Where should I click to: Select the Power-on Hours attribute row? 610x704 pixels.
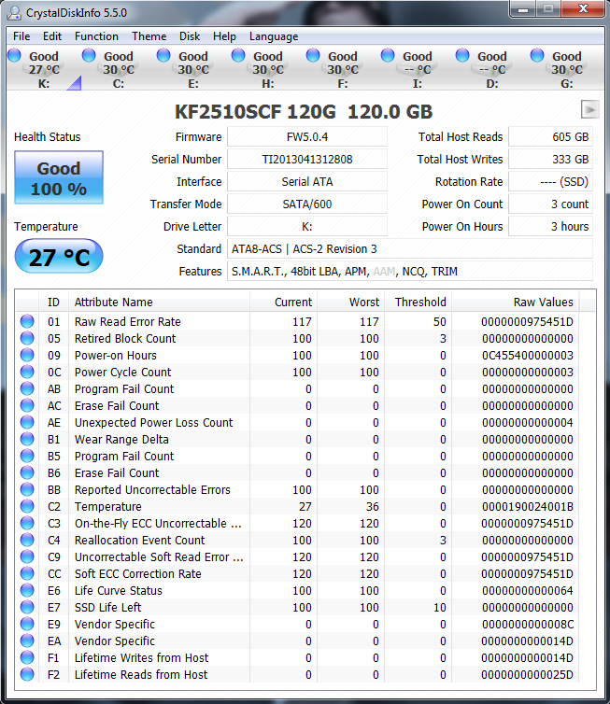(116, 356)
